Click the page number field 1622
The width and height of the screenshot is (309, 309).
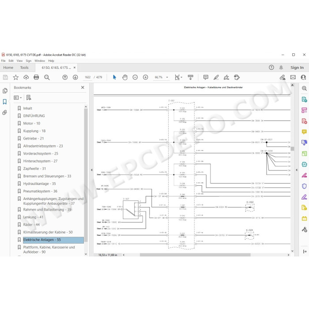[x=87, y=77]
